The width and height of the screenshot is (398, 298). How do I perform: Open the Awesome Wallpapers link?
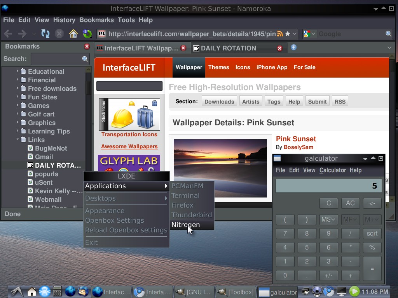point(129,146)
